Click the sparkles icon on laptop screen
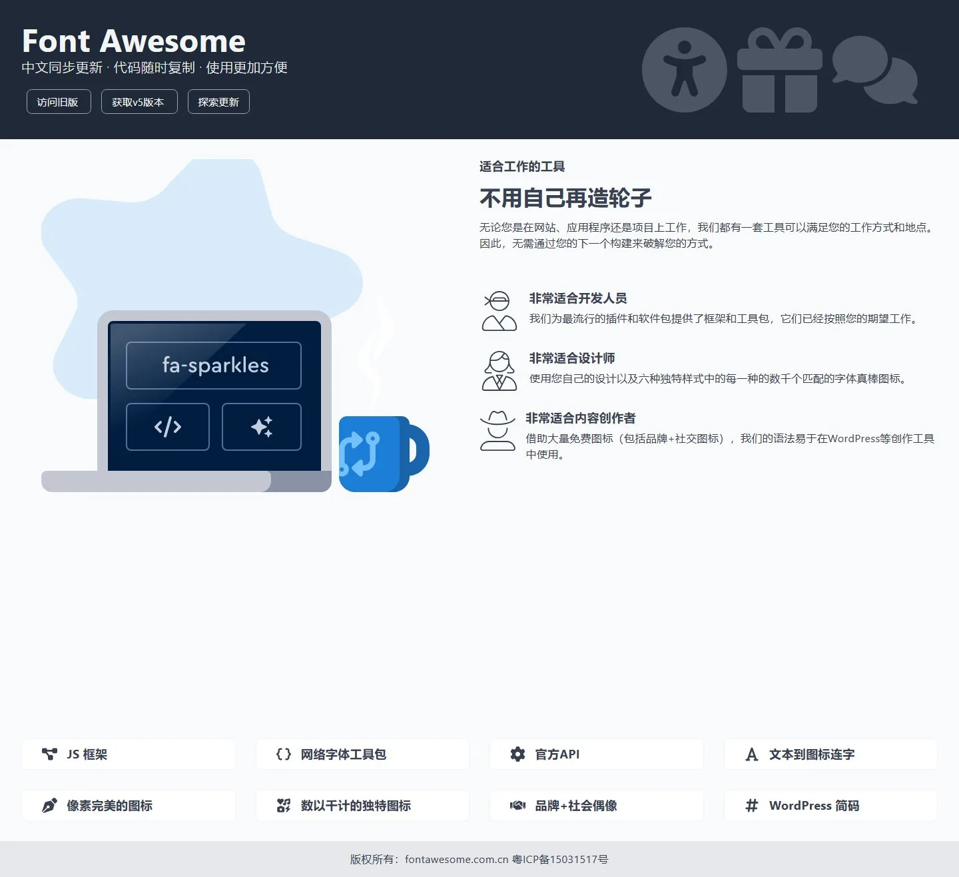 pyautogui.click(x=262, y=427)
